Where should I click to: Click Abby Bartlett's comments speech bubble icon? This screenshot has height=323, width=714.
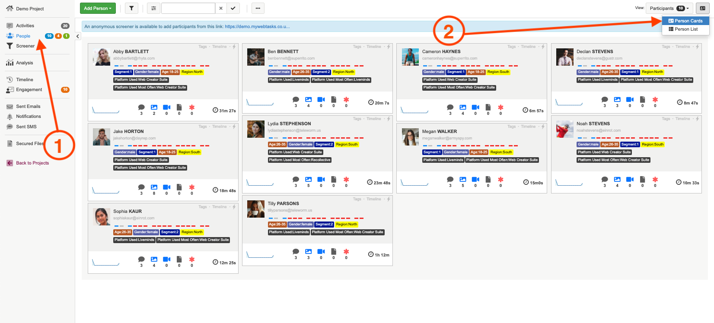[x=141, y=108]
